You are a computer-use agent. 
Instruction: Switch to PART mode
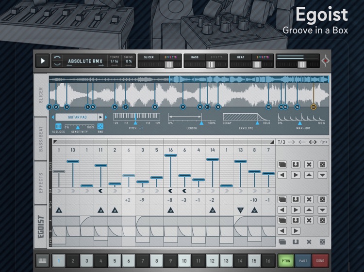click(x=303, y=261)
